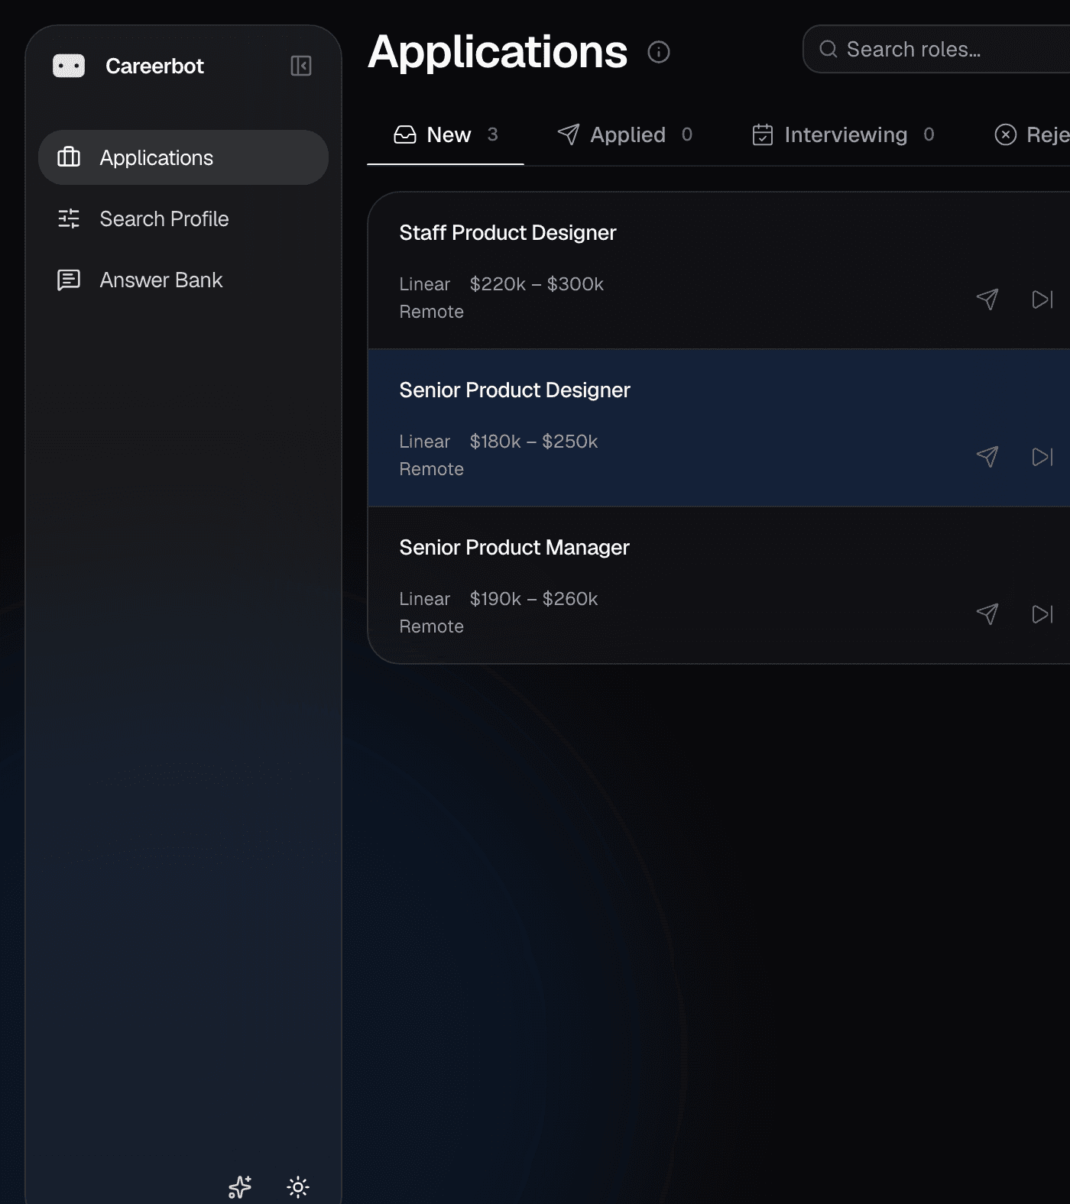The height and width of the screenshot is (1204, 1070).
Task: Open the Senior Product Manager card
Action: (719, 585)
